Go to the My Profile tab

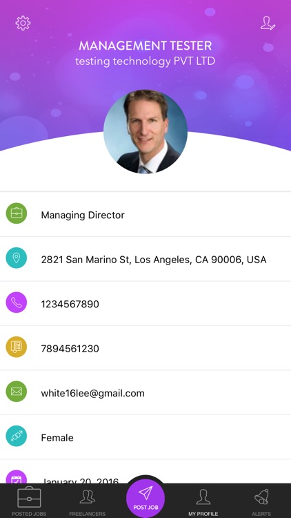tap(203, 501)
